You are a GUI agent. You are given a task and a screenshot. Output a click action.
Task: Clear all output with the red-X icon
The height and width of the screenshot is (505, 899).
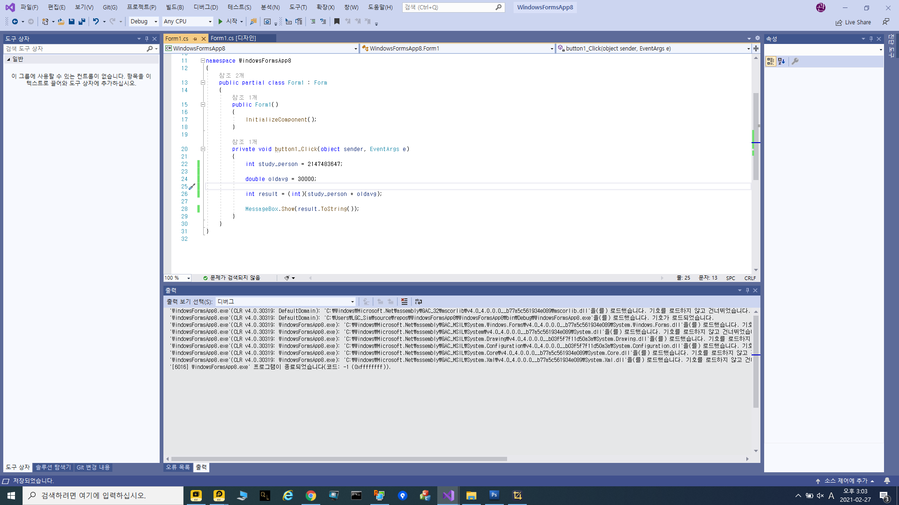(x=405, y=302)
